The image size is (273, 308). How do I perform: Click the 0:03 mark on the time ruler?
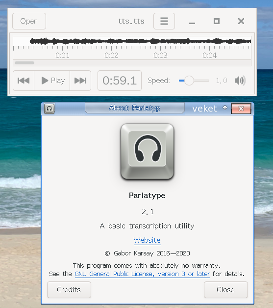tap(160, 56)
